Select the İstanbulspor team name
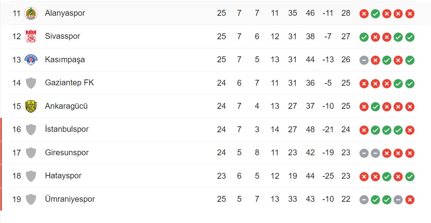Image resolution: width=431 pixels, height=223 pixels. (x=67, y=129)
